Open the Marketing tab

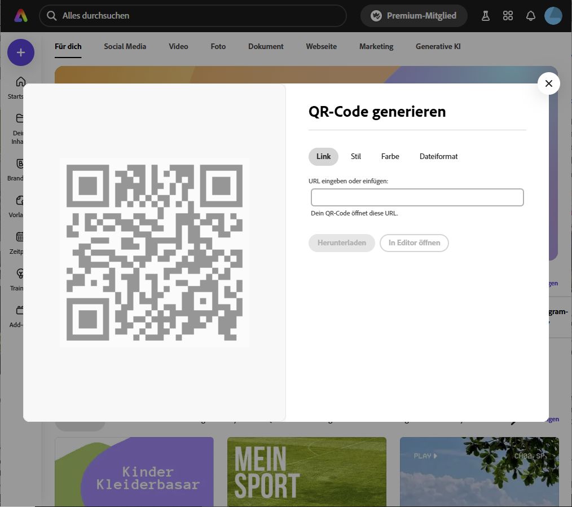[x=376, y=47]
